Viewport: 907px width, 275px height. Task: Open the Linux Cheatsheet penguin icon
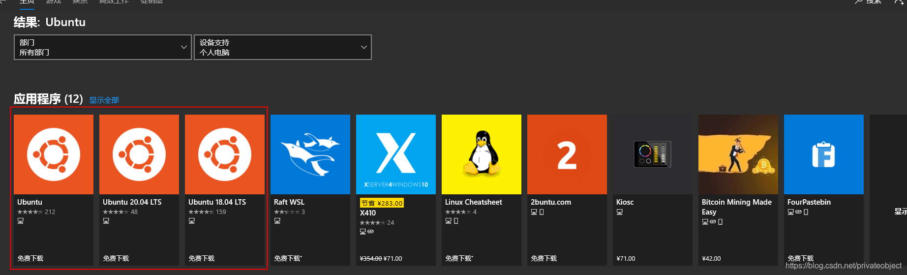click(482, 154)
